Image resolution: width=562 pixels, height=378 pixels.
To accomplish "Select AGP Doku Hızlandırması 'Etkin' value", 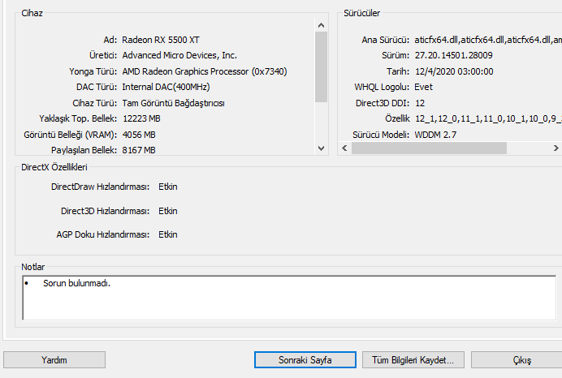I will tap(168, 234).
